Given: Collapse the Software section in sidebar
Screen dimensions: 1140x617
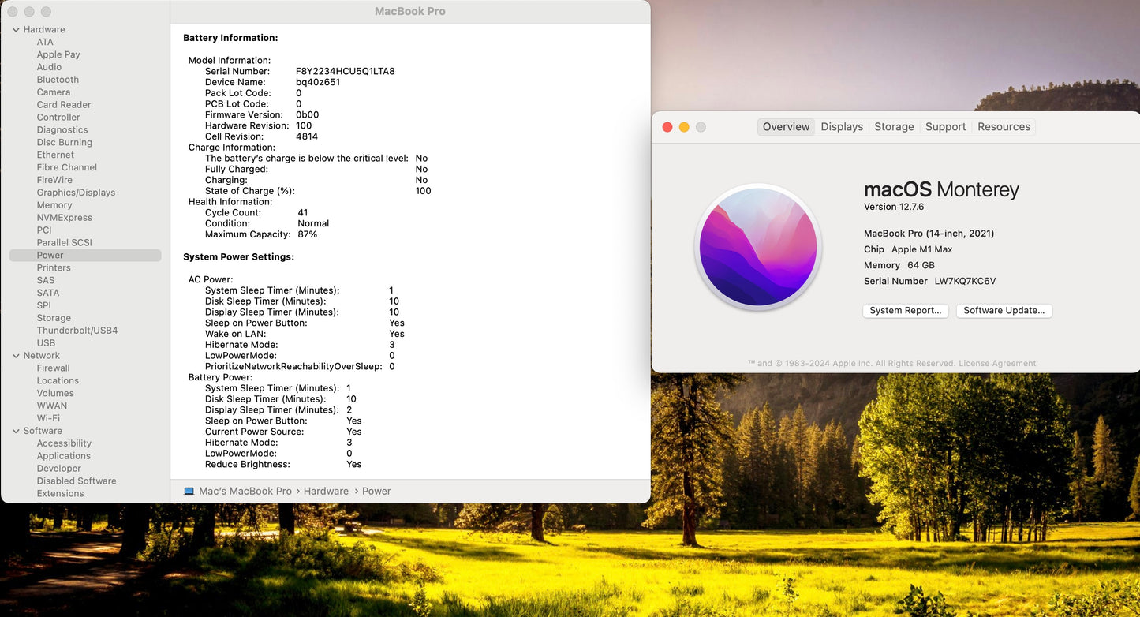Looking at the screenshot, I should [16, 432].
